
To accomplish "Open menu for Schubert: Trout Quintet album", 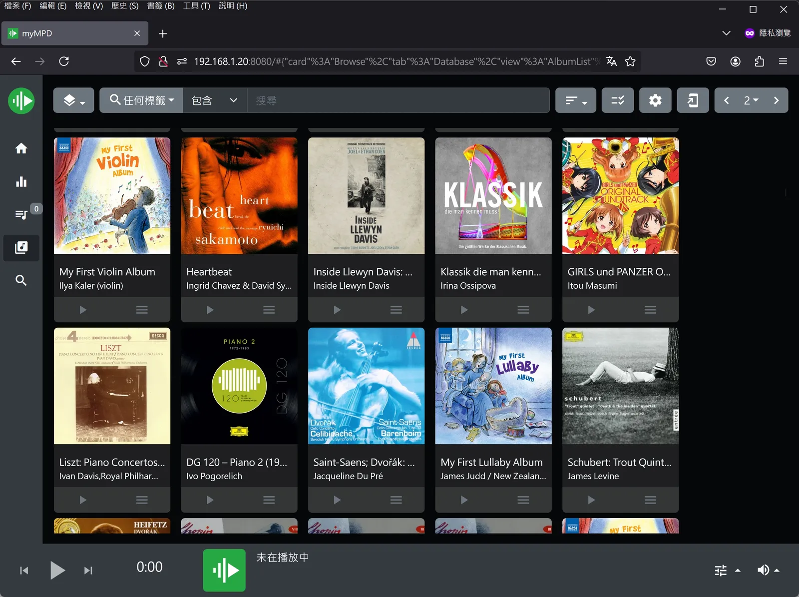I will click(650, 500).
